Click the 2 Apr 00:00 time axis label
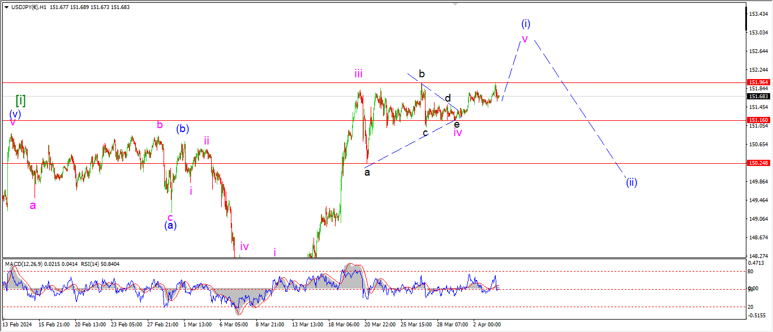The height and width of the screenshot is (332, 773). (487, 325)
